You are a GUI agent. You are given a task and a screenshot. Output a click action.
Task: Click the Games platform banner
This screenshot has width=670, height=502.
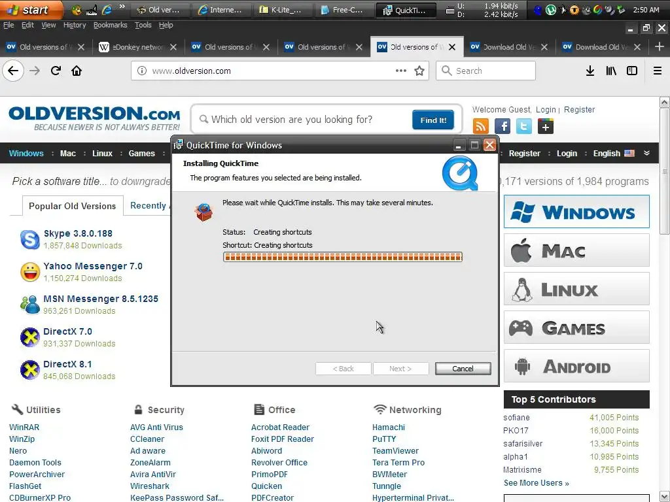pyautogui.click(x=576, y=327)
